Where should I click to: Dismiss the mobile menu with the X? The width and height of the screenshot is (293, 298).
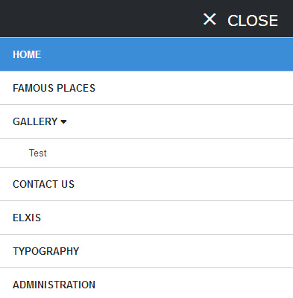tap(209, 19)
